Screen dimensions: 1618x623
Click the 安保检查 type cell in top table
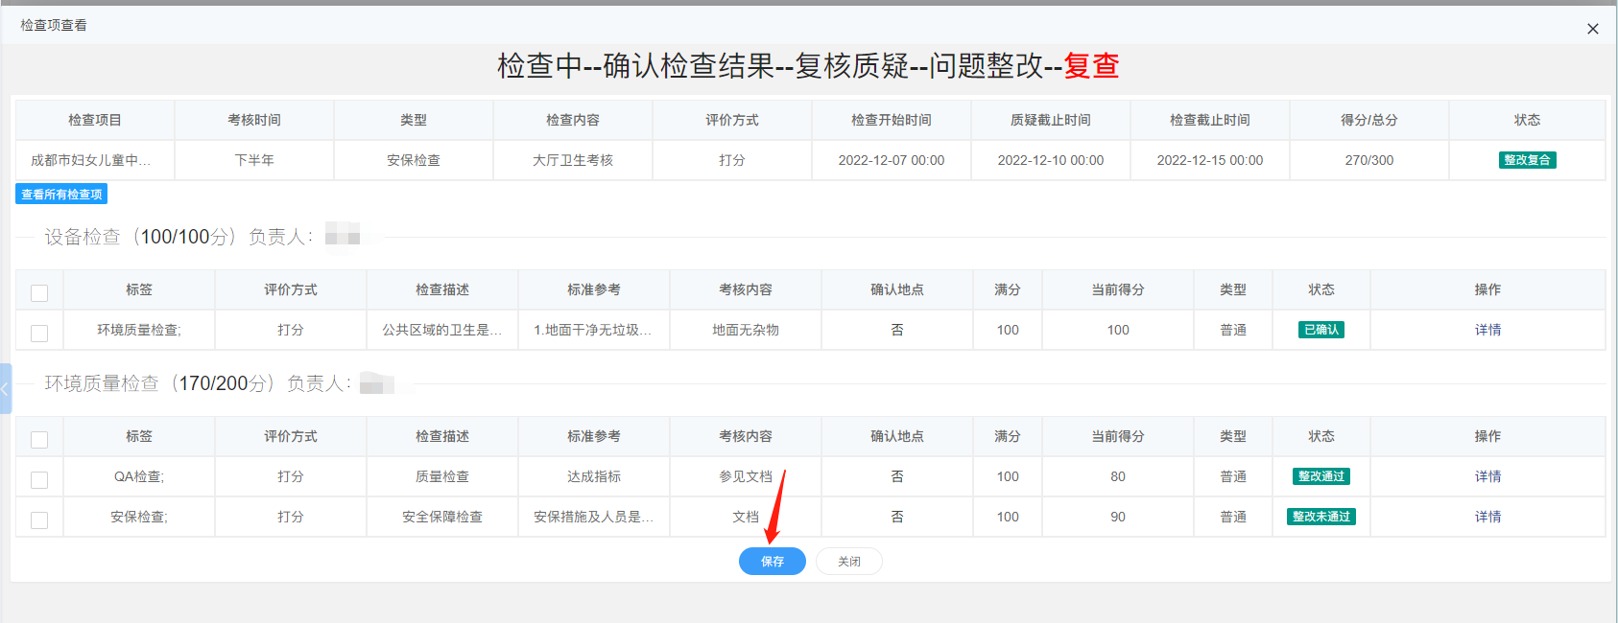(414, 160)
